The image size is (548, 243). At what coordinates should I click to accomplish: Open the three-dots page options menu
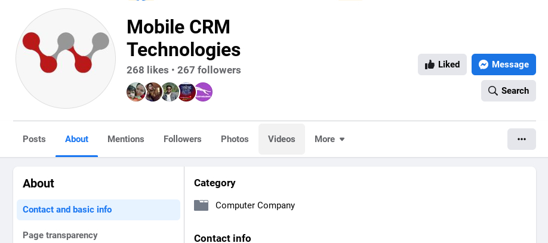point(522,139)
